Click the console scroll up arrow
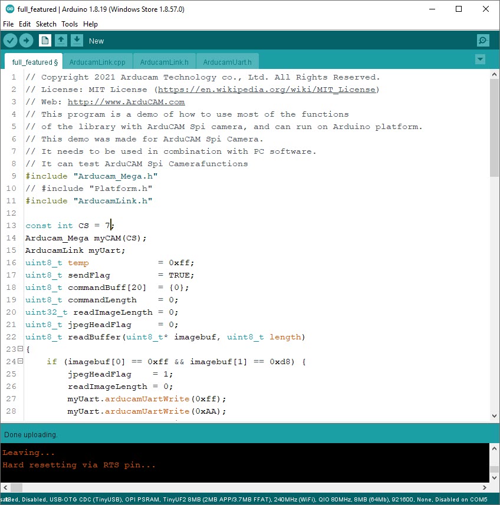Viewport: 500px width, 505px height. [x=494, y=448]
